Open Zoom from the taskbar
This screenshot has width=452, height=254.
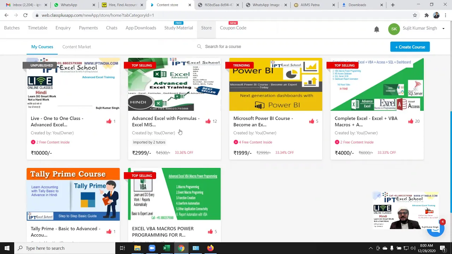[x=152, y=248]
